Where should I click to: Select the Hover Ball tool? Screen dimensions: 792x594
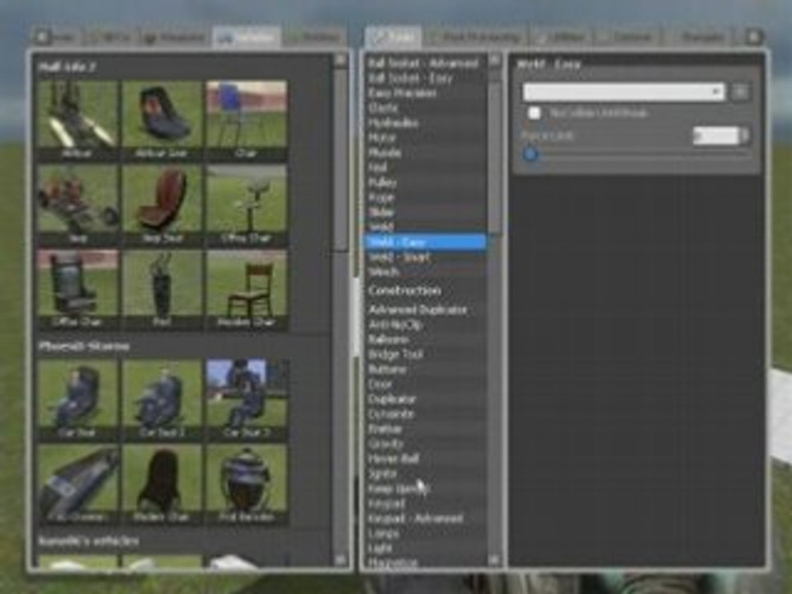click(426, 459)
